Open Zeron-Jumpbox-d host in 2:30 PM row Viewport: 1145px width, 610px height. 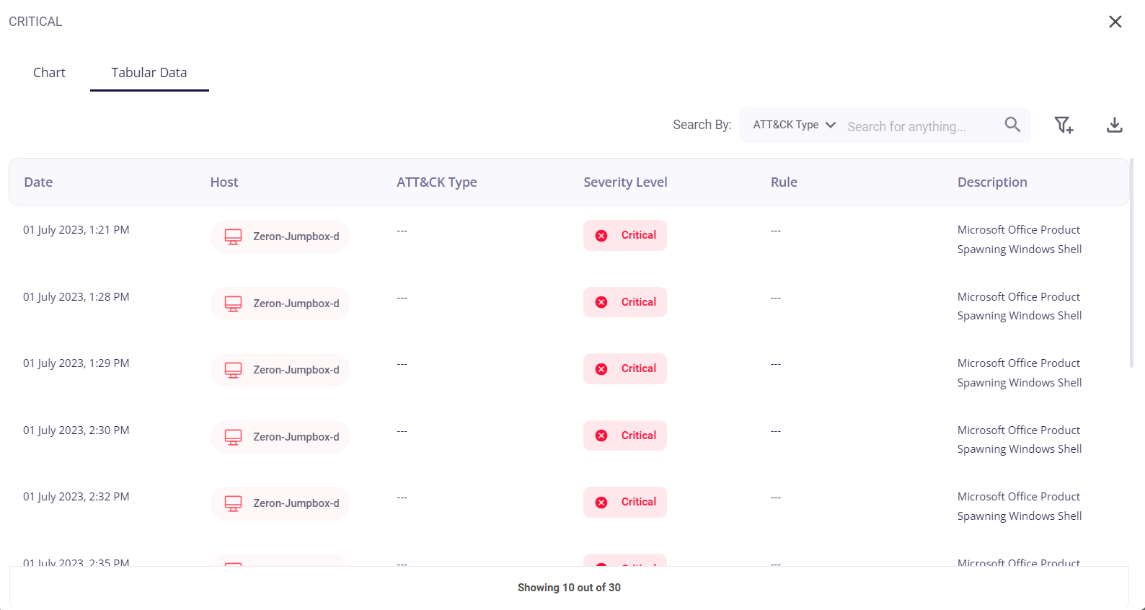point(280,437)
